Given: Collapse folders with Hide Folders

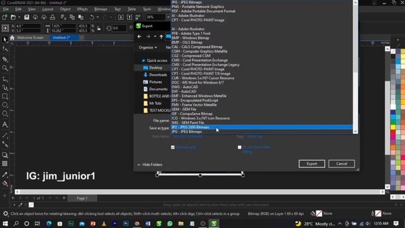Looking at the screenshot, I should coord(150,165).
